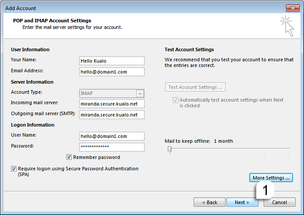
Task: Click the Email Address input field
Action: 112,72
